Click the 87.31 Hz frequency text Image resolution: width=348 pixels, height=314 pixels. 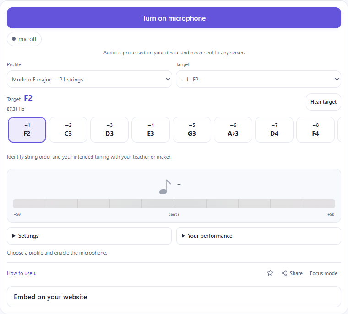(x=16, y=109)
